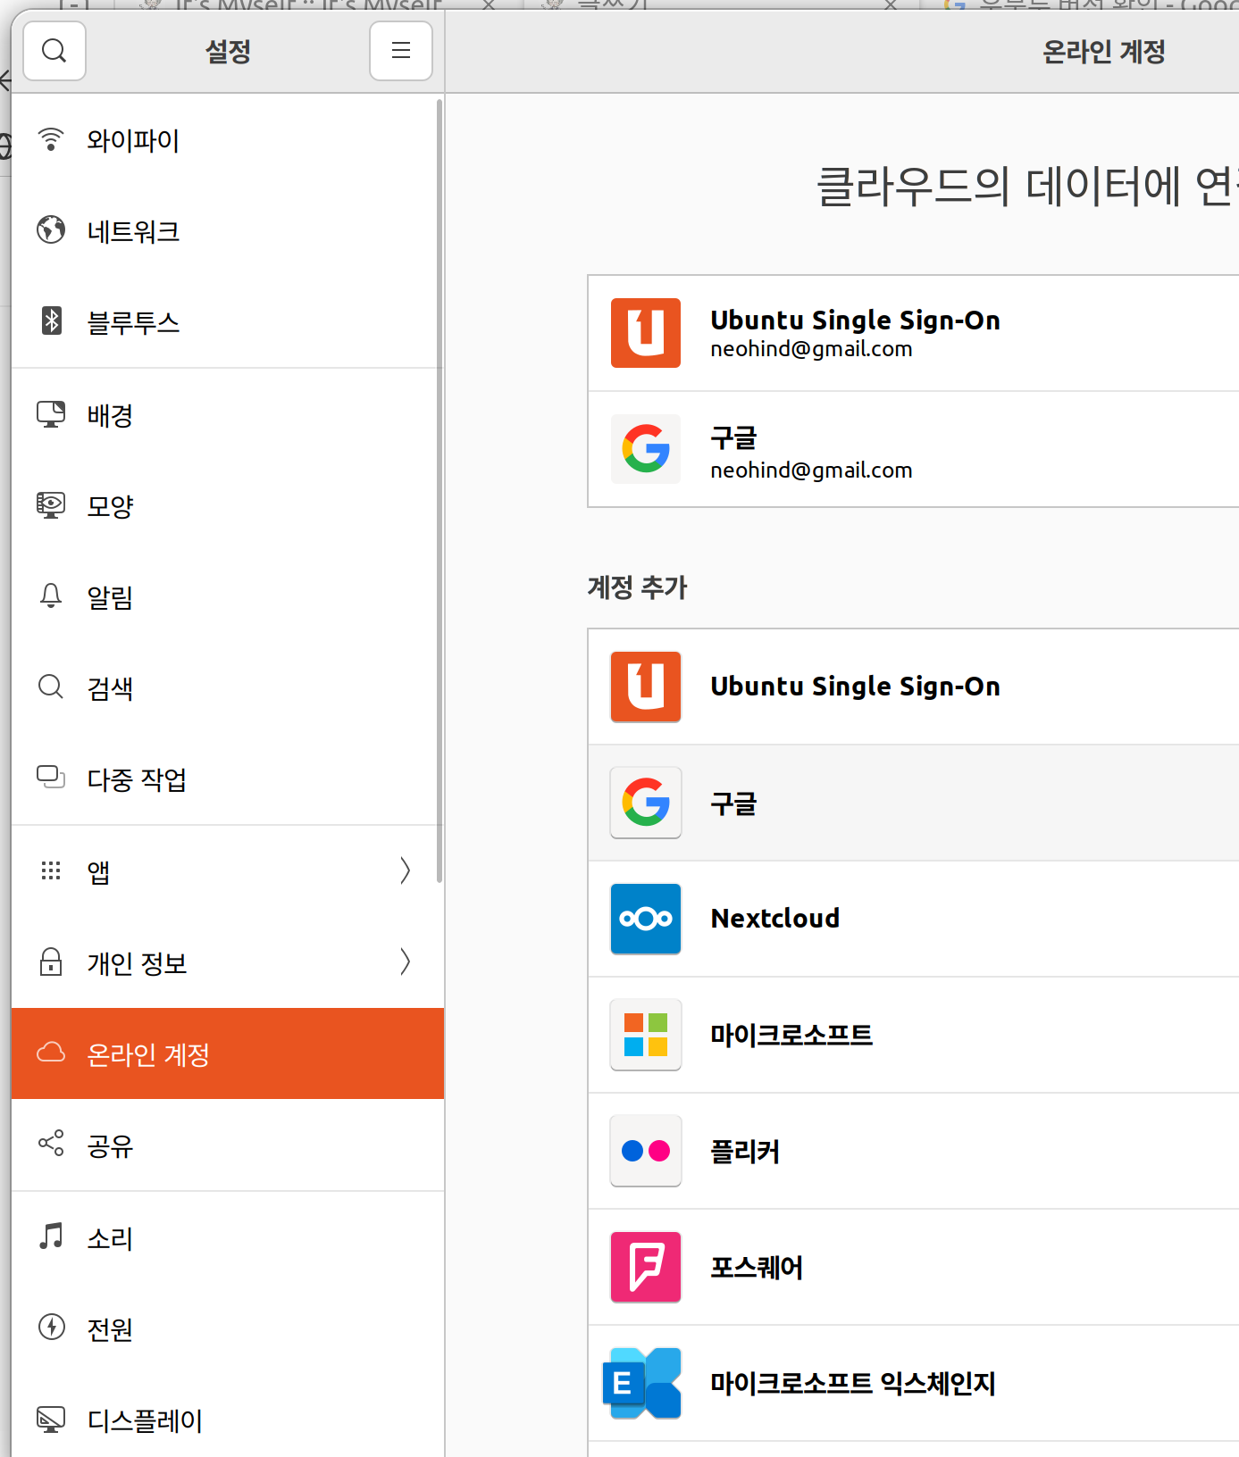Open 모양 settings label
Viewport: 1239px width, 1457px height.
110,506
